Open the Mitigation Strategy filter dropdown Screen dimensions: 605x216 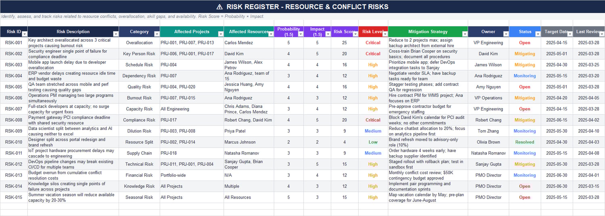coord(465,34)
